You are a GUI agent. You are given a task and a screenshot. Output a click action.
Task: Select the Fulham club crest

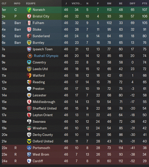[x=29, y=23]
